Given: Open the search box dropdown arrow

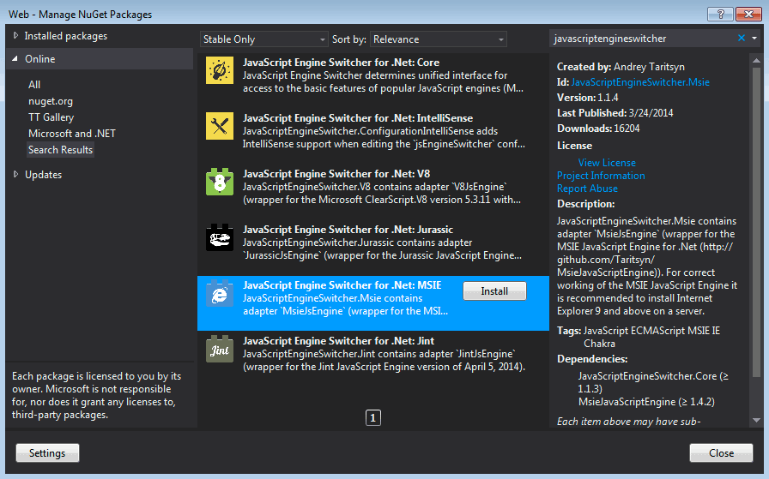Looking at the screenshot, I should click(754, 39).
